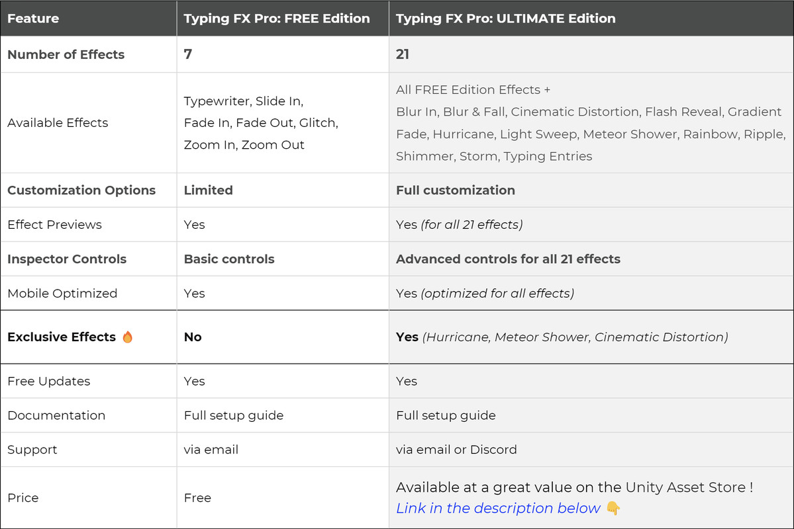
Task: Click the 'Typewriter, Slide In,' text
Action: pyautogui.click(x=244, y=101)
